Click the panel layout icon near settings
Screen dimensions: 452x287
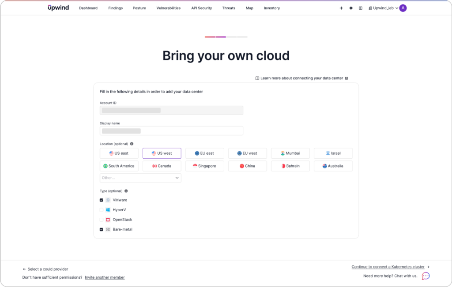(360, 8)
